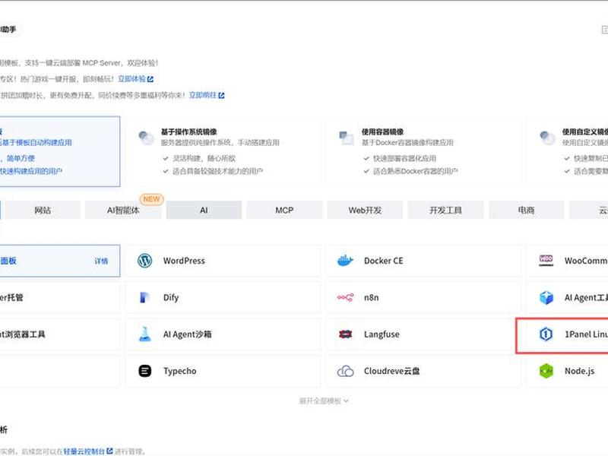The width and height of the screenshot is (608, 456).
Task: Click the 快速部署容器化应用 feature text
Action: [x=404, y=158]
